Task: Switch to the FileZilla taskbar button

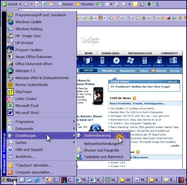Action: coord(182,180)
